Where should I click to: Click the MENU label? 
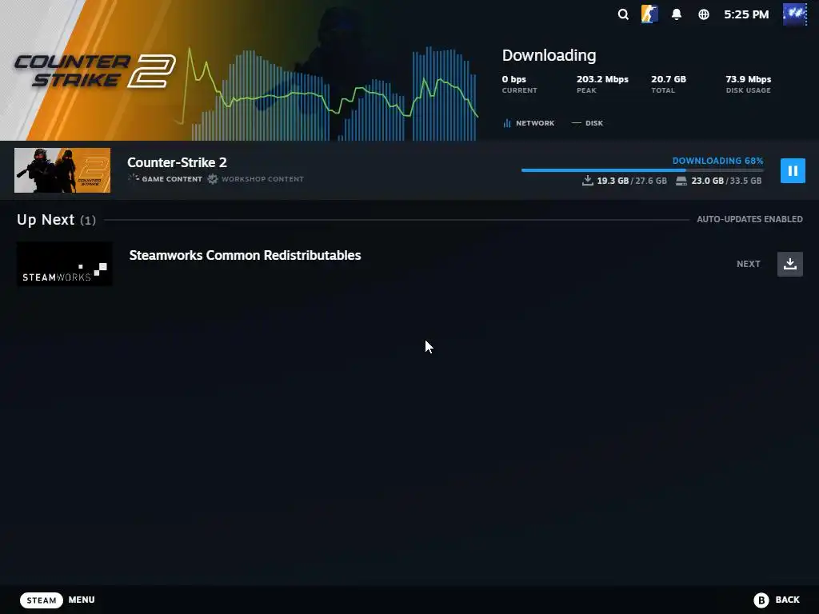82,600
